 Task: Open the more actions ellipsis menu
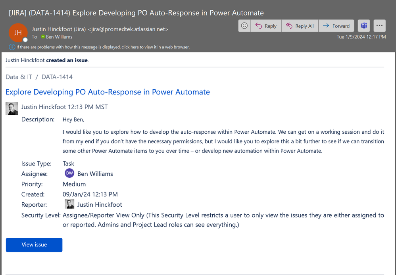click(x=379, y=26)
